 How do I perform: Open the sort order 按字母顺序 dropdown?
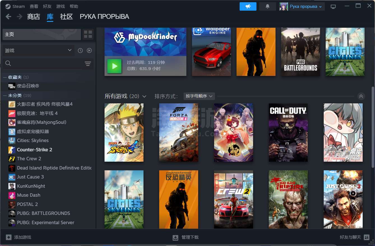199,96
